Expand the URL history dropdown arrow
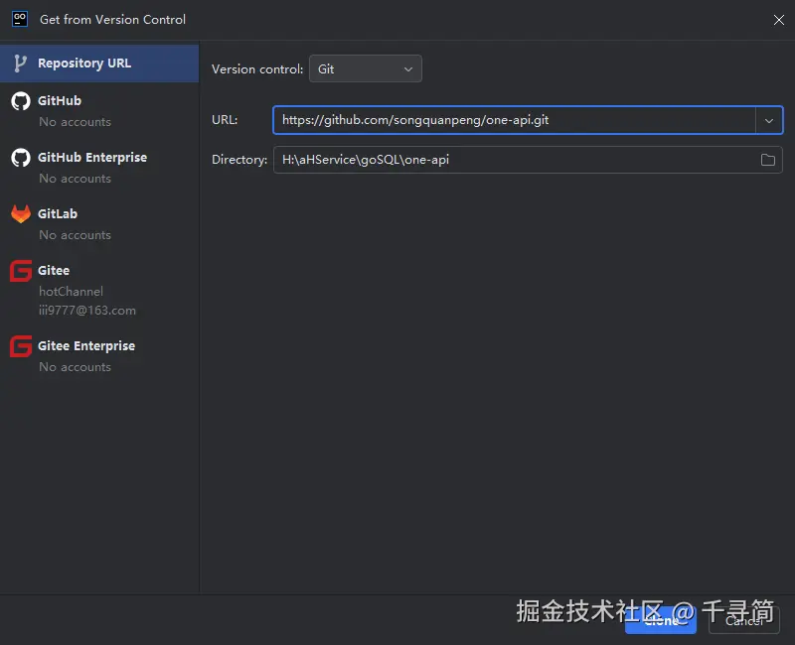 [x=768, y=120]
